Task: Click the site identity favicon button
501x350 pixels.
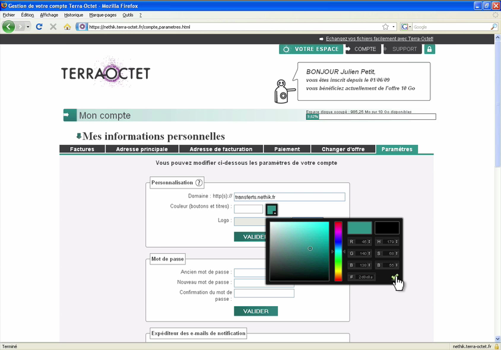Action: pyautogui.click(x=82, y=27)
